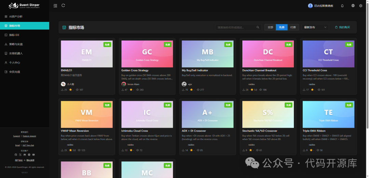Click the 'Stochastic %K/%D Crossover' title text

pyautogui.click(x=260, y=131)
